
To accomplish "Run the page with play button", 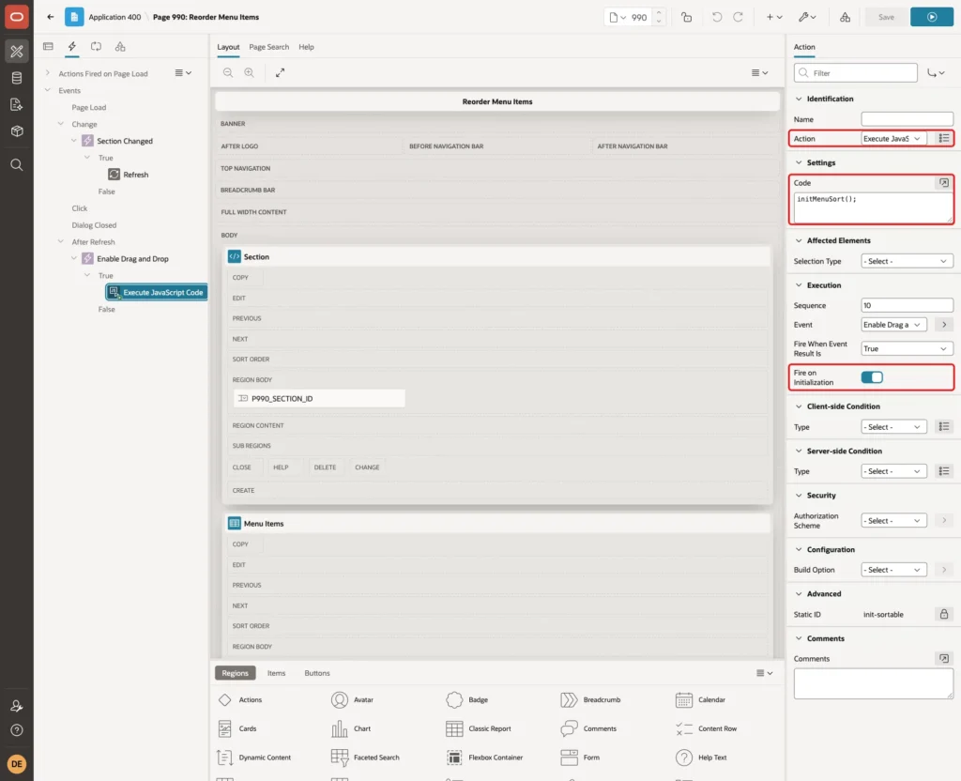I will tap(932, 17).
